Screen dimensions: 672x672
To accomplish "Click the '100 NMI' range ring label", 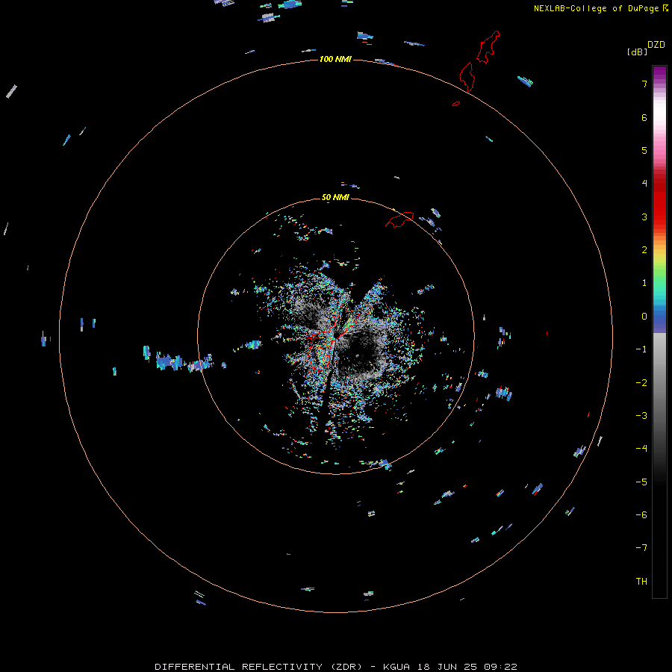I will 335,59.
